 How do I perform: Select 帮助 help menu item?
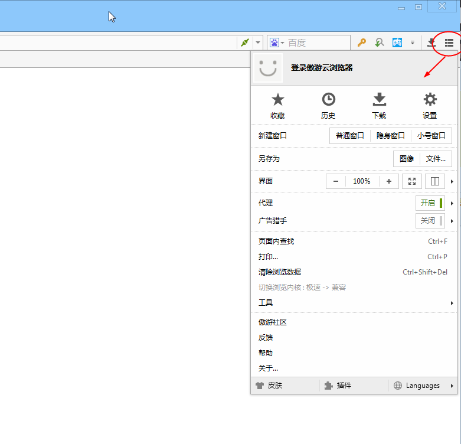pos(354,353)
